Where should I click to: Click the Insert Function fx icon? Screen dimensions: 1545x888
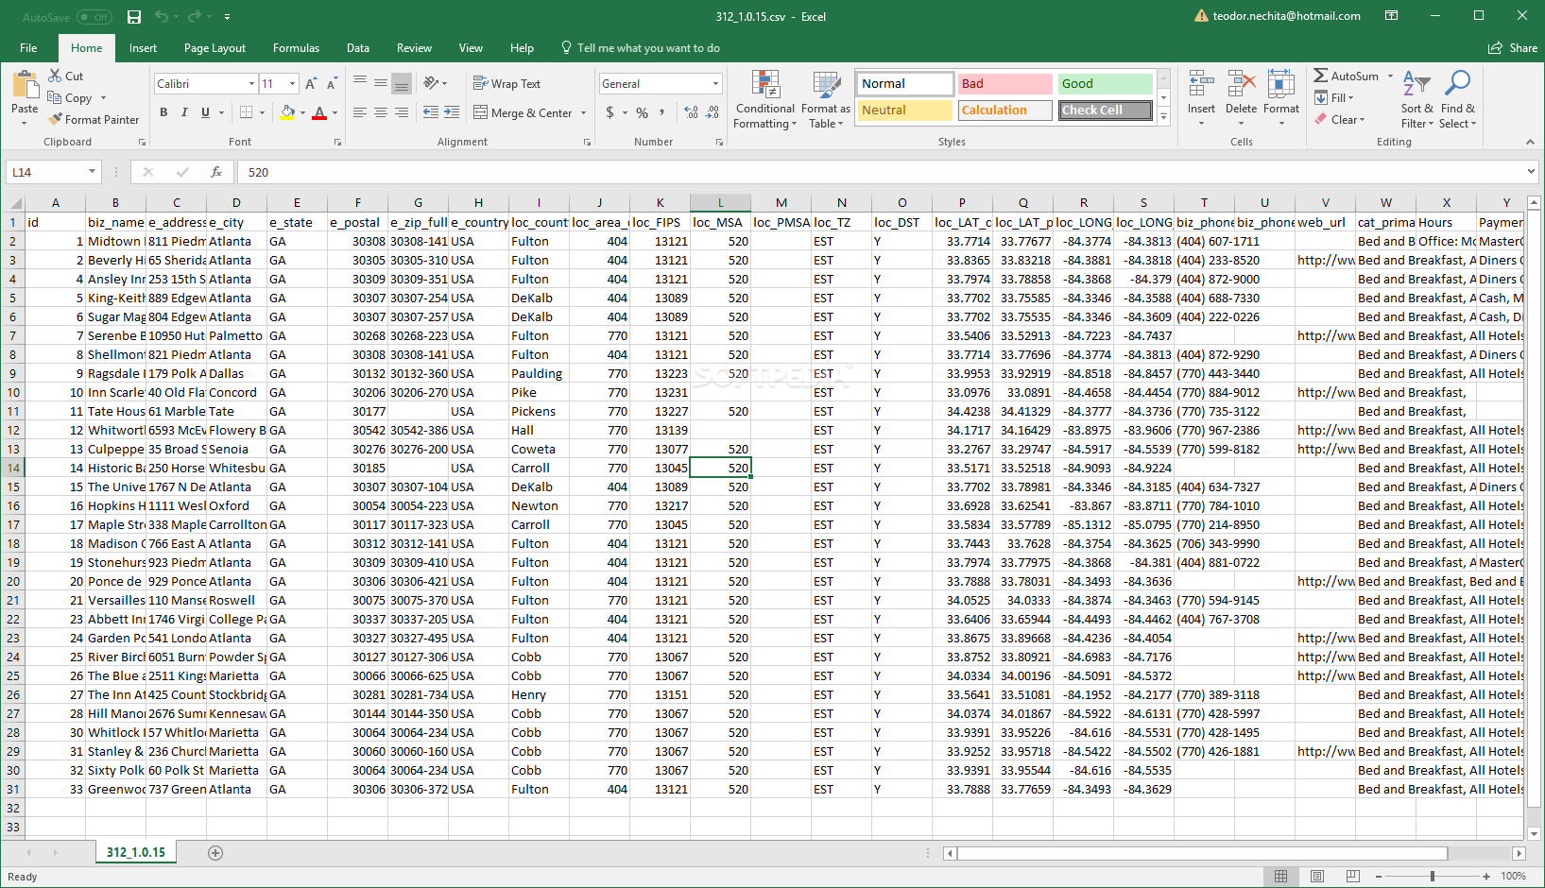[216, 172]
